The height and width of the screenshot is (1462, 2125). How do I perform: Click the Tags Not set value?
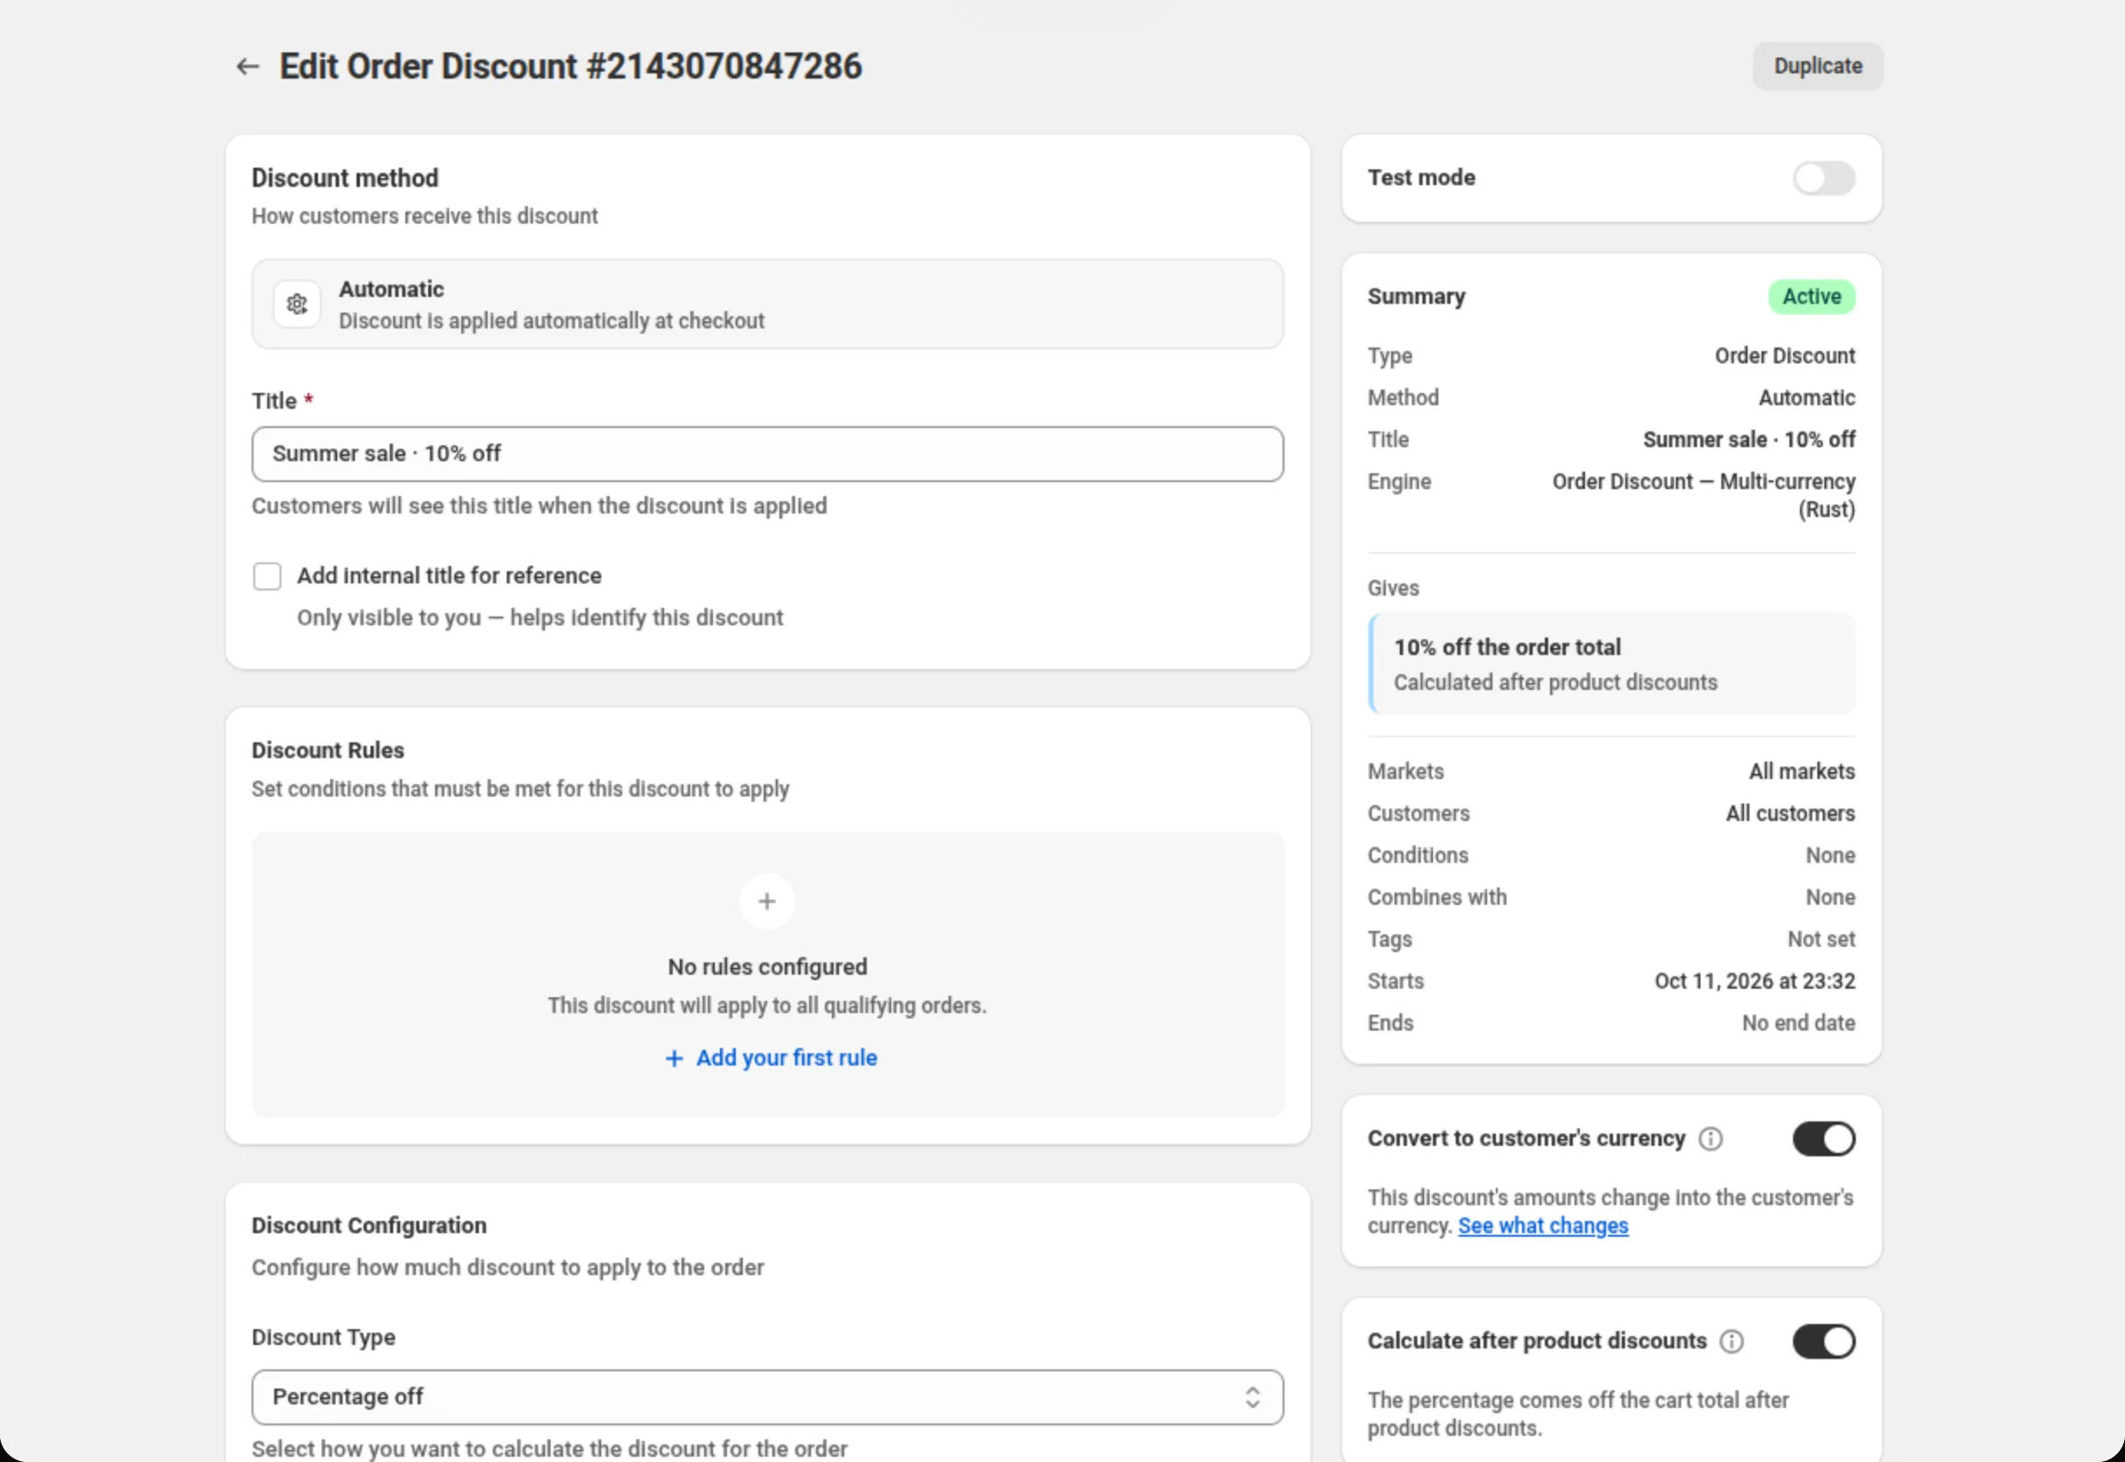(x=1821, y=939)
